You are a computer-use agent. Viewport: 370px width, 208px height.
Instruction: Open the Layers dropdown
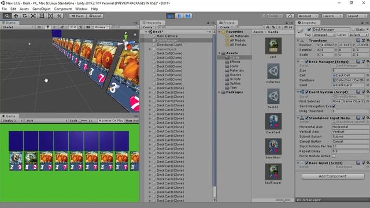tap(332, 16)
